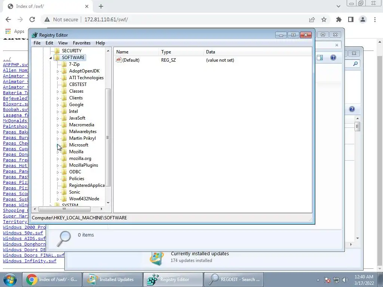Click the (Default) string value icon
This screenshot has width=383, height=287.
119,60
